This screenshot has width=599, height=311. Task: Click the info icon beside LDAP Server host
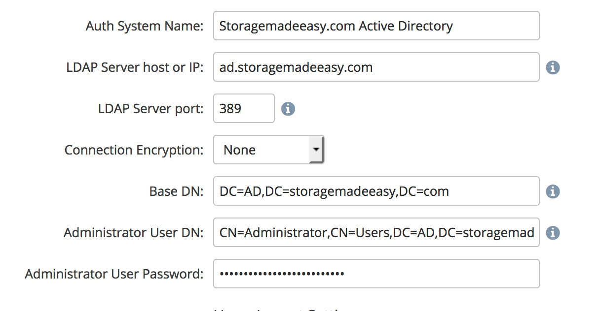pyautogui.click(x=553, y=67)
